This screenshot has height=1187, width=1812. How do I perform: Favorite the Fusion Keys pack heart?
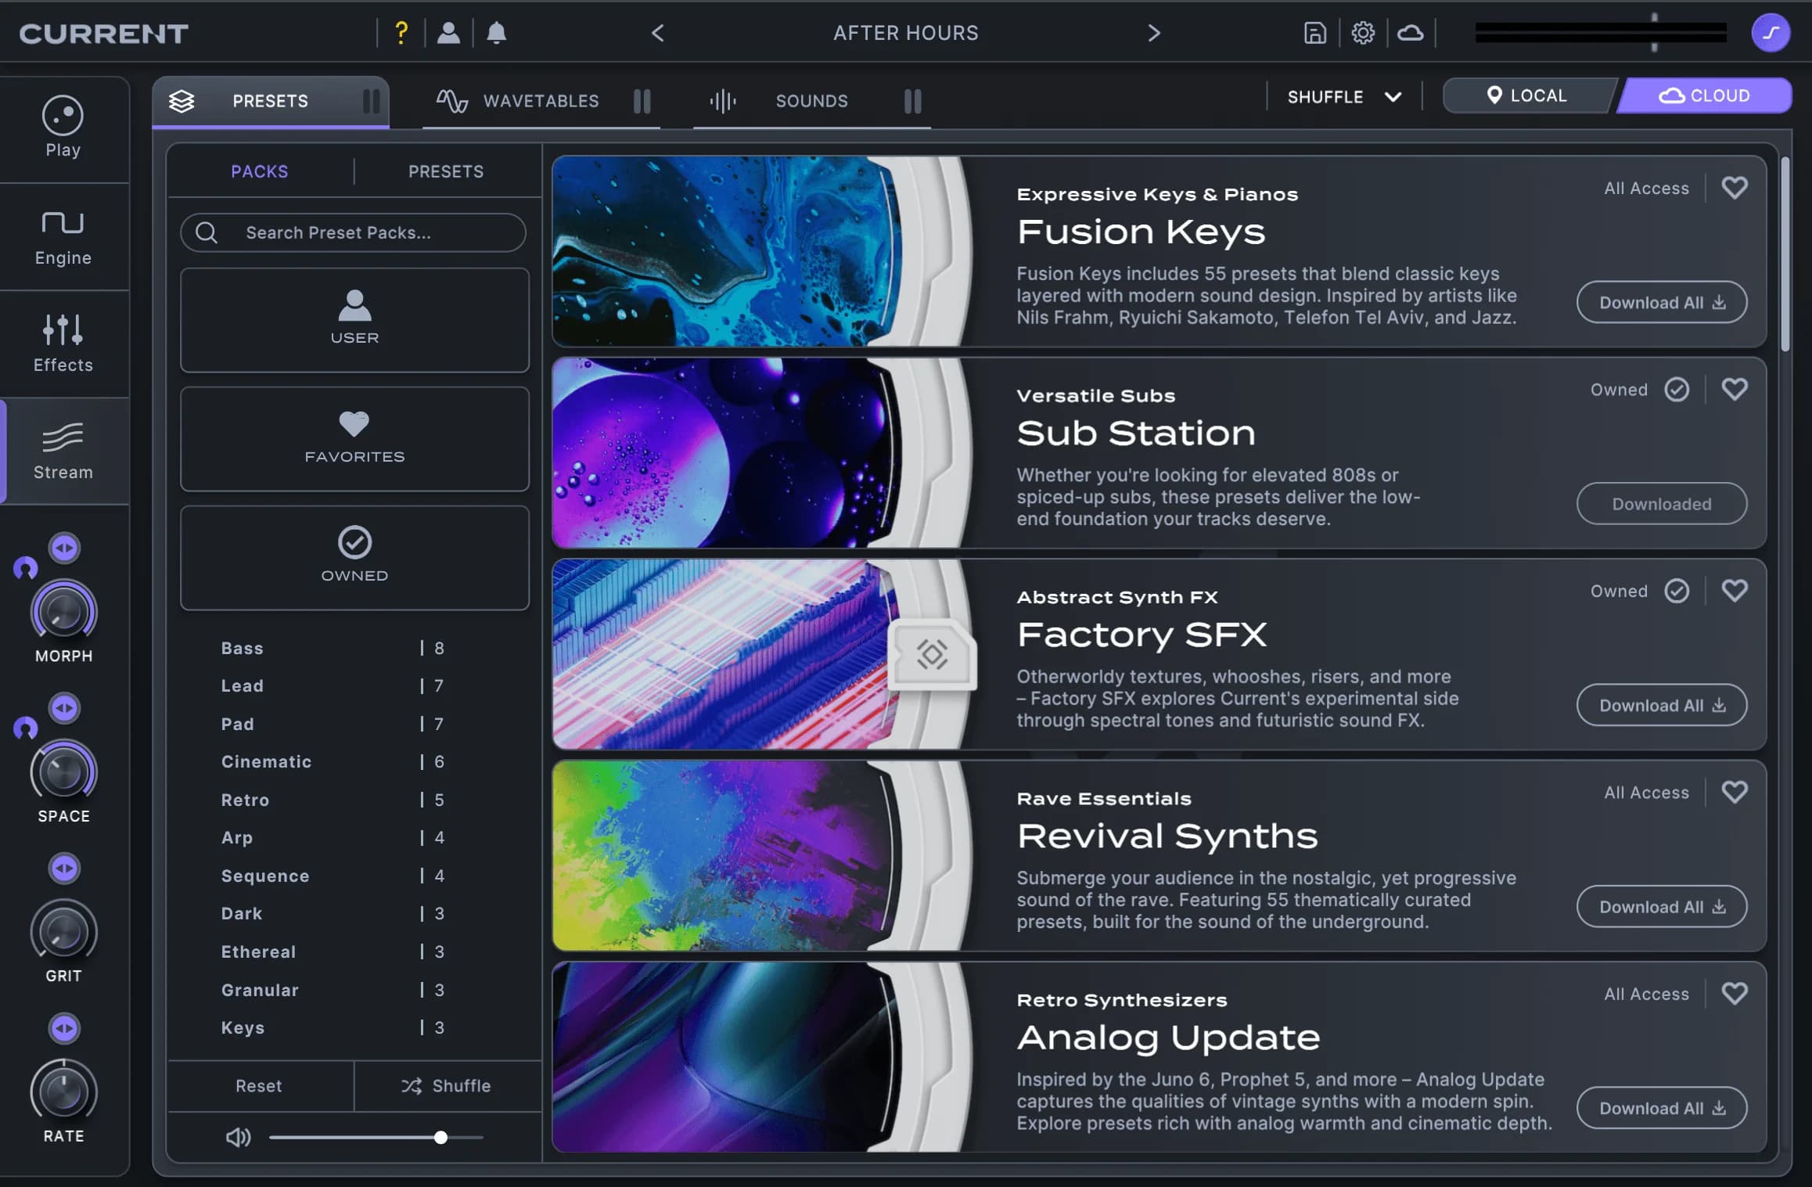pos(1734,188)
